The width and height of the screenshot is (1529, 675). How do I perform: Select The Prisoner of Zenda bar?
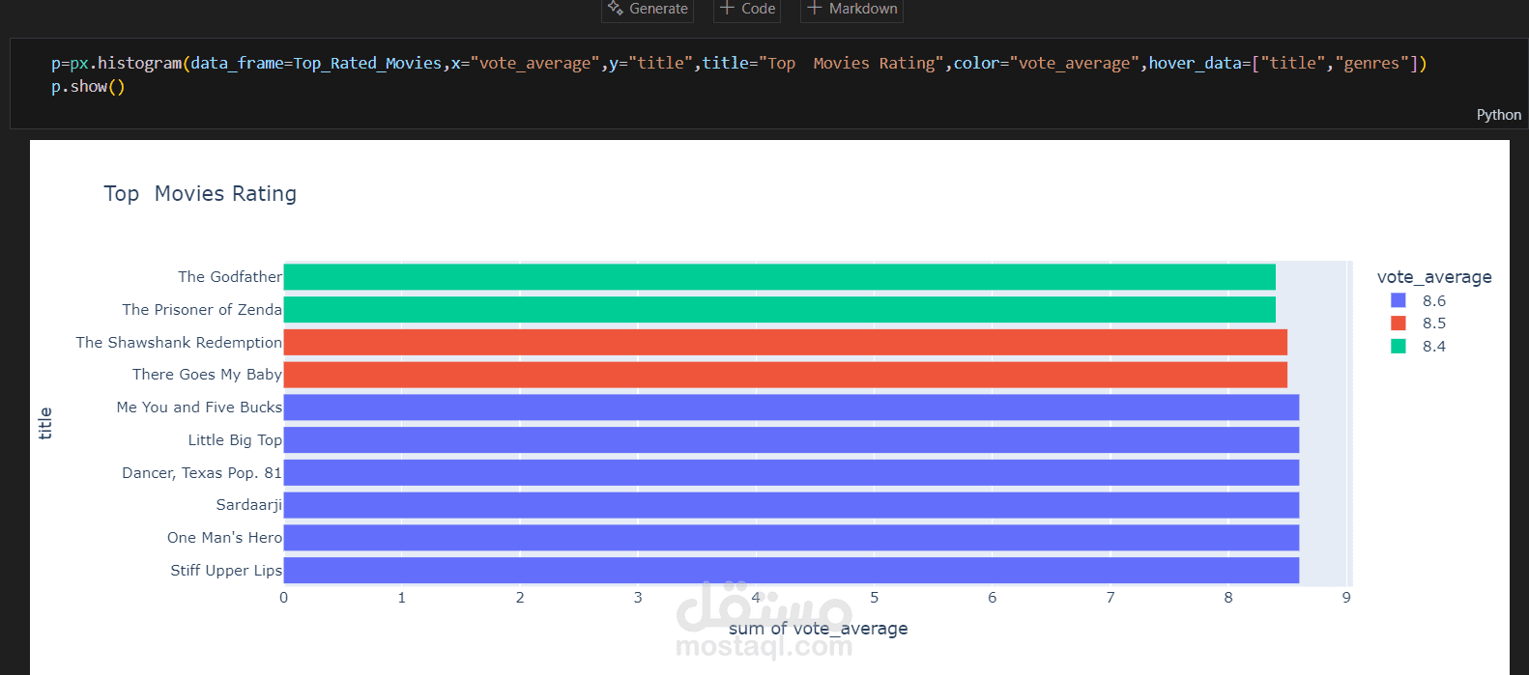pyautogui.click(x=779, y=310)
